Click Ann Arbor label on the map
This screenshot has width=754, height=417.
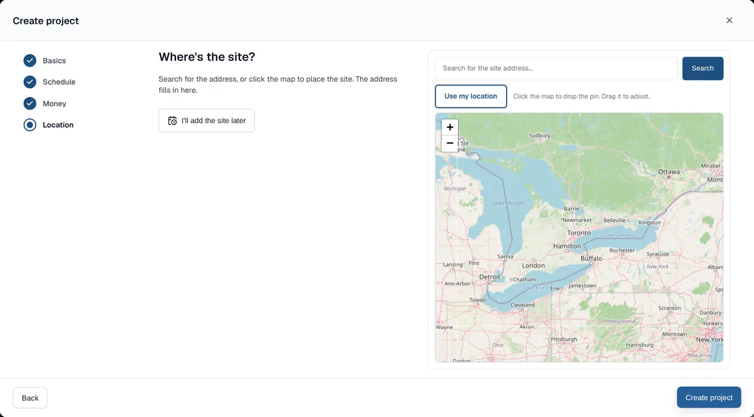pos(457,284)
